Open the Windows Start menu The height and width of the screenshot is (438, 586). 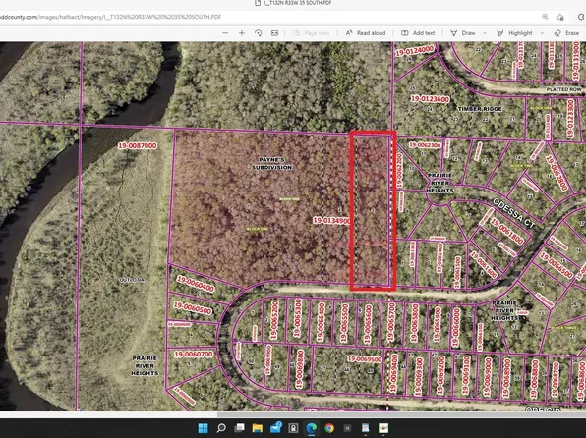click(203, 428)
